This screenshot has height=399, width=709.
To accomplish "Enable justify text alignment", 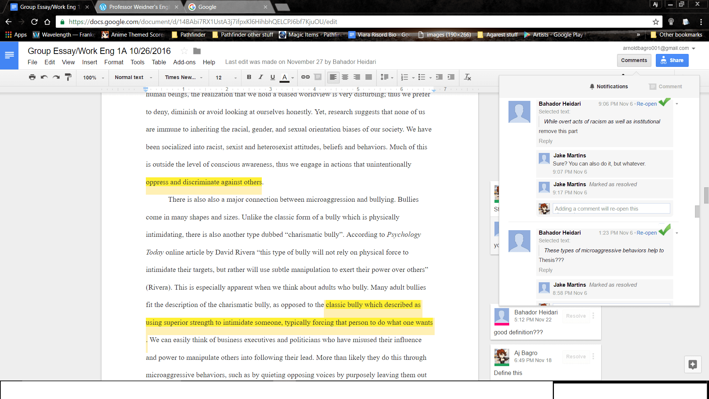I will pos(369,77).
